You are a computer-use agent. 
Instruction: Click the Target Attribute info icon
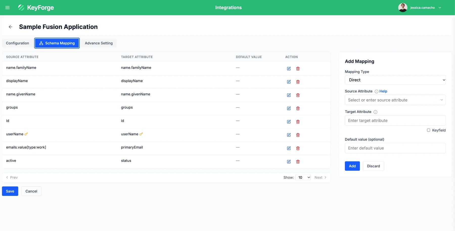tap(375, 112)
